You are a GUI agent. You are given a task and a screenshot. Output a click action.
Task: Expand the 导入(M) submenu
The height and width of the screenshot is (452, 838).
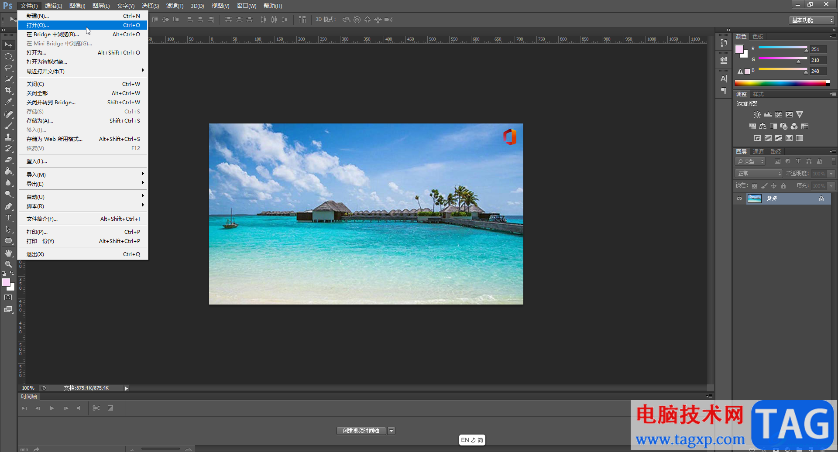[x=83, y=175]
